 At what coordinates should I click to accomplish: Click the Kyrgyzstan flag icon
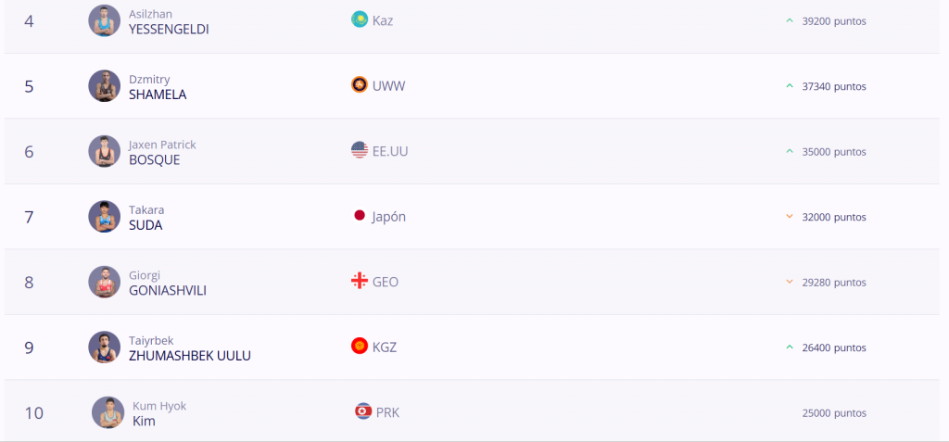(360, 347)
